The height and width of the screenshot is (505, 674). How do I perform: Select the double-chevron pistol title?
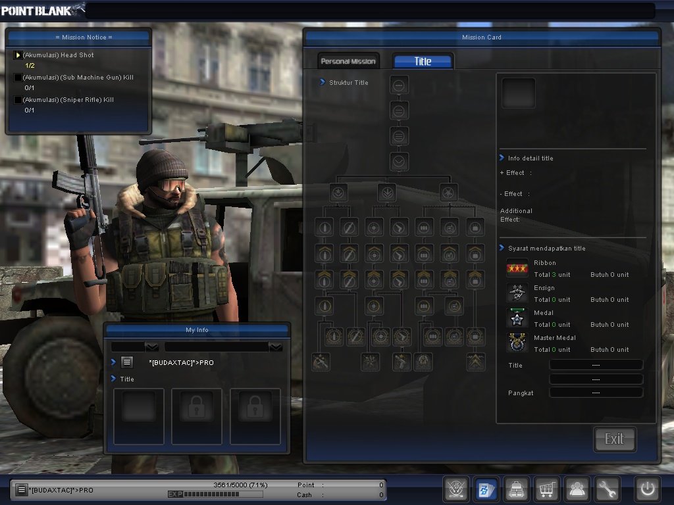(x=399, y=280)
